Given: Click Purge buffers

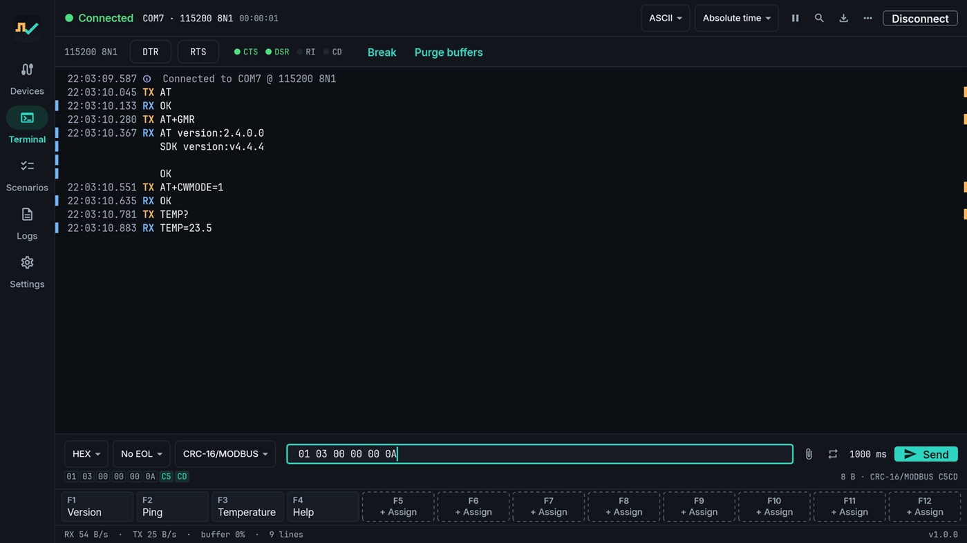Looking at the screenshot, I should [449, 52].
